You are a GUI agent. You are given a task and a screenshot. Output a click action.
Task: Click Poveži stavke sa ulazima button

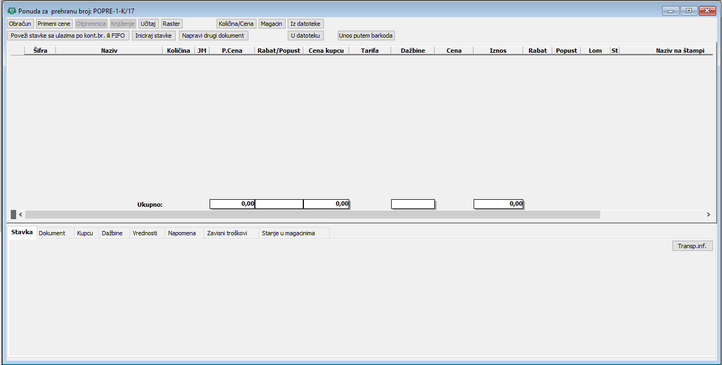point(68,36)
